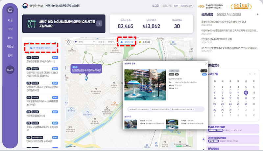The height and width of the screenshot is (151, 263).
Task: Go to next month in calendar
Action: pos(255,74)
